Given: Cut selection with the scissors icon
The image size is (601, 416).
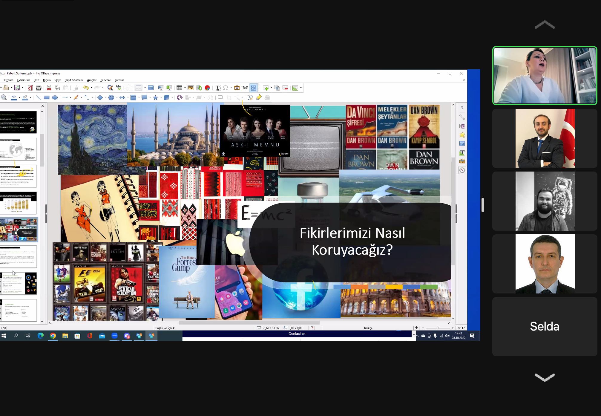Looking at the screenshot, I should pos(49,88).
